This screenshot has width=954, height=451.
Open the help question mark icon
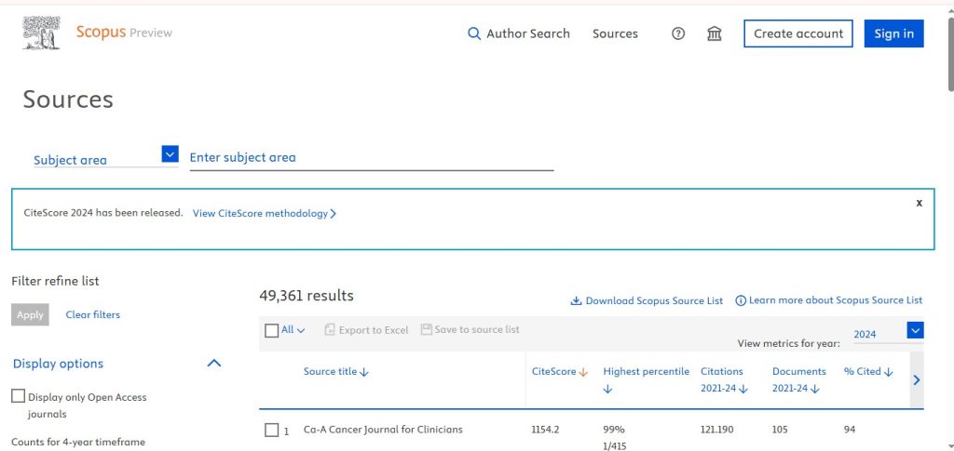point(678,33)
